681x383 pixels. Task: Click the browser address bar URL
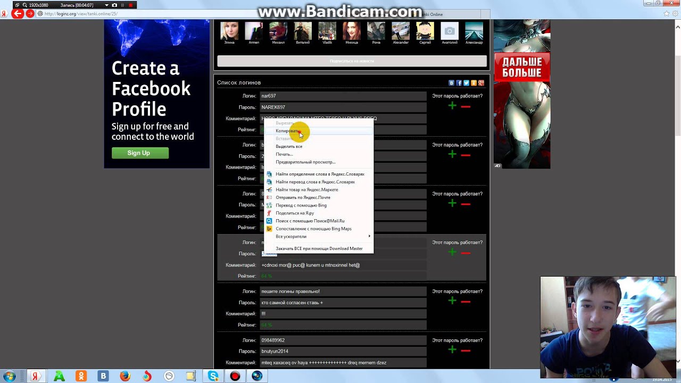(81, 14)
